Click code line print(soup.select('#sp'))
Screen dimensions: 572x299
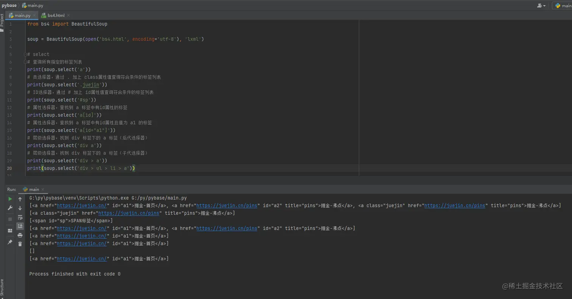coord(62,100)
